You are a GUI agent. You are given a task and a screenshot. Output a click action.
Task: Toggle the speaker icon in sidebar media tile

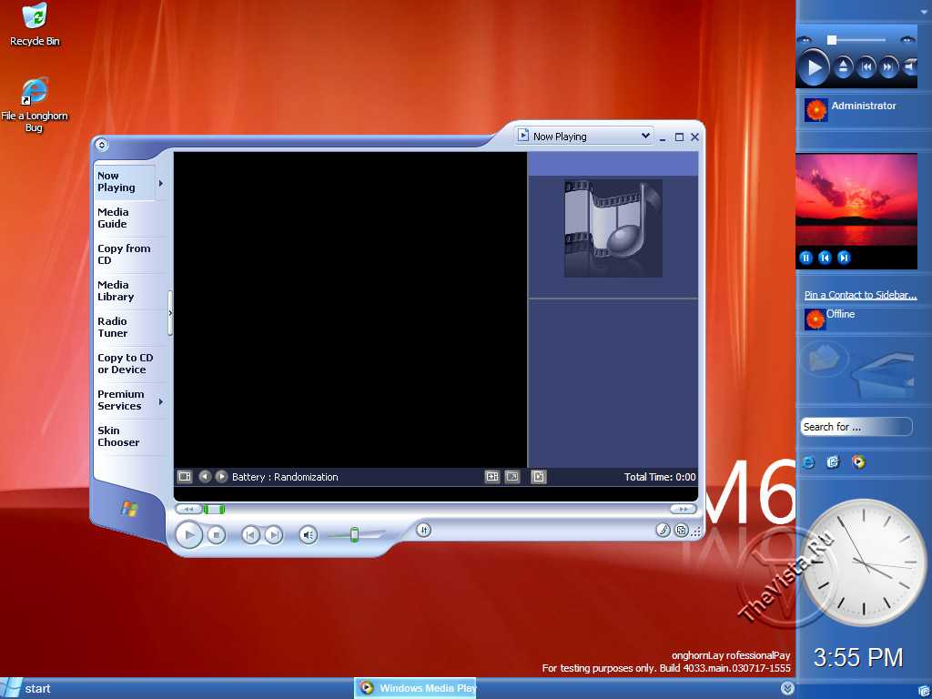click(x=909, y=67)
